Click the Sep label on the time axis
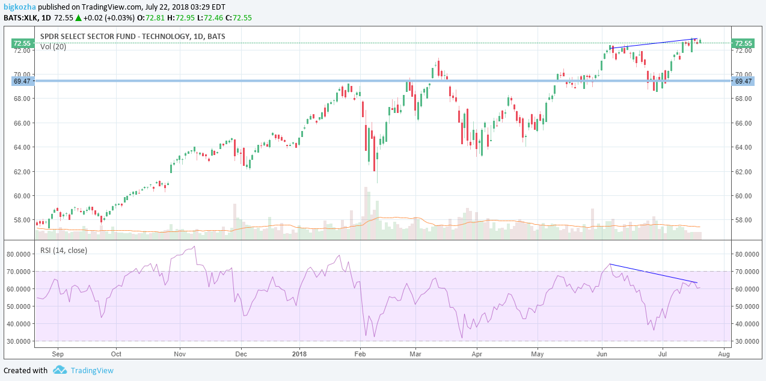 pyautogui.click(x=58, y=355)
